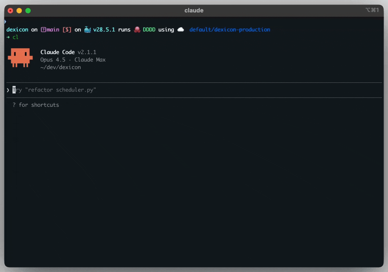
Task: Click the green zoom traffic light button
Action: [28, 11]
